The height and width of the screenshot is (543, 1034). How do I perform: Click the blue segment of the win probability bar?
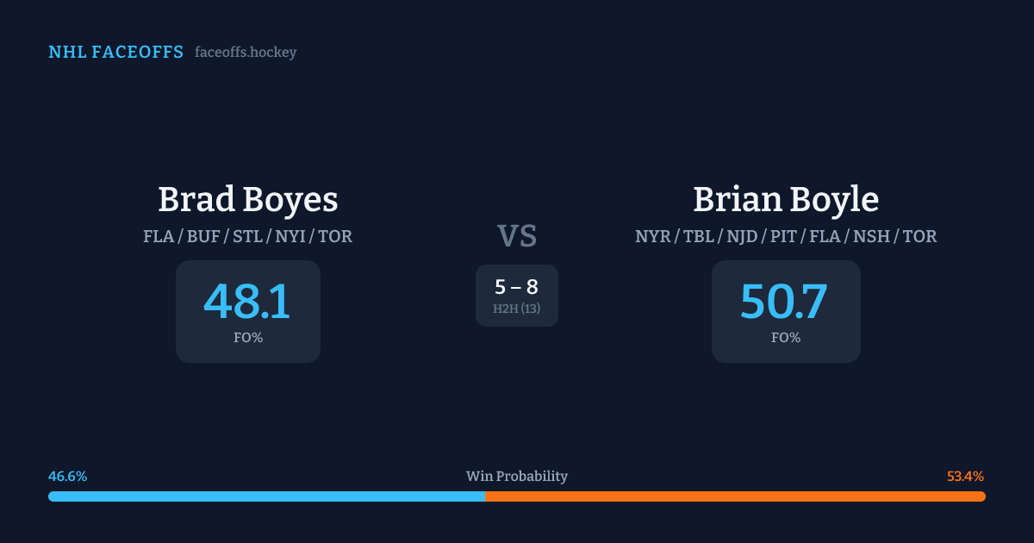(x=267, y=496)
